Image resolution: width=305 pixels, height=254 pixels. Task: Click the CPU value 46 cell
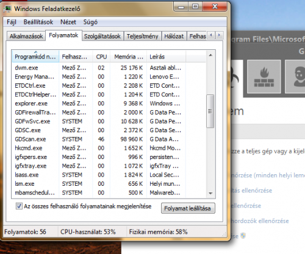click(101, 139)
